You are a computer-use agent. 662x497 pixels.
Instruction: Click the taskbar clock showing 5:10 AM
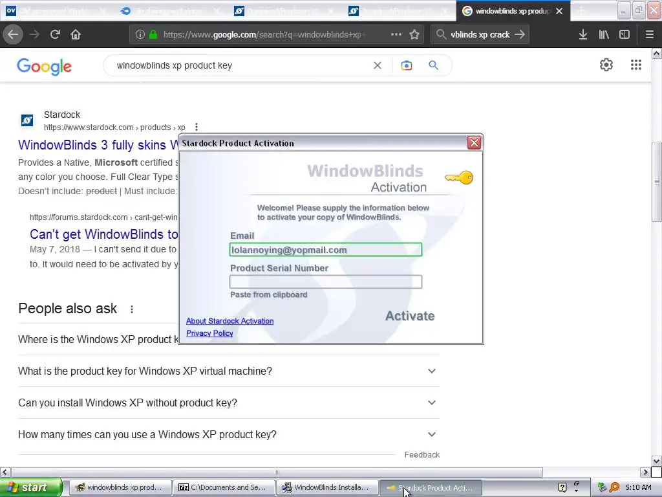pos(638,488)
